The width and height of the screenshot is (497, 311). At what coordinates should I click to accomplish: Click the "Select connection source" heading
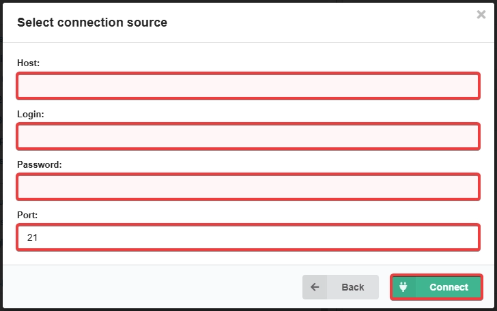tap(92, 23)
